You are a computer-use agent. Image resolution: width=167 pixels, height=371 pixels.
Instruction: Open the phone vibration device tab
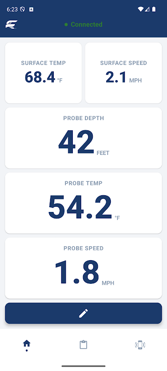pos(140,345)
